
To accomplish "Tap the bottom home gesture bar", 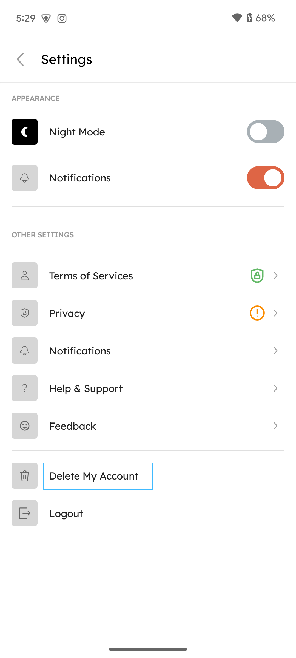I will pyautogui.click(x=148, y=649).
